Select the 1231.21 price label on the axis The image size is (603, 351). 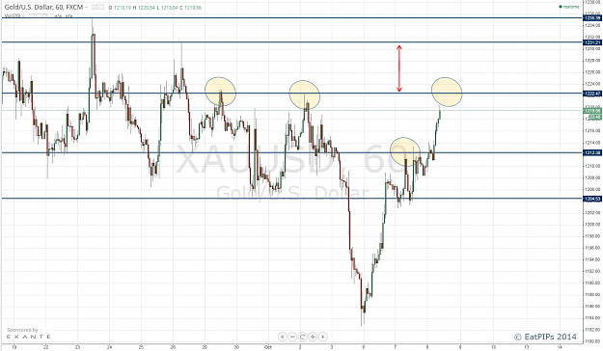[x=592, y=42]
